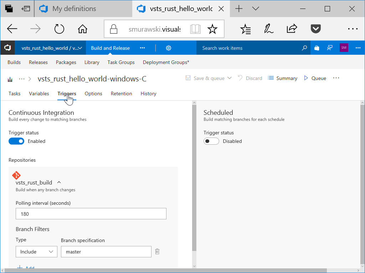Viewport: 365px width, 273px height.
Task: Disable the Continuous Integration trigger toggle
Action: [x=16, y=141]
